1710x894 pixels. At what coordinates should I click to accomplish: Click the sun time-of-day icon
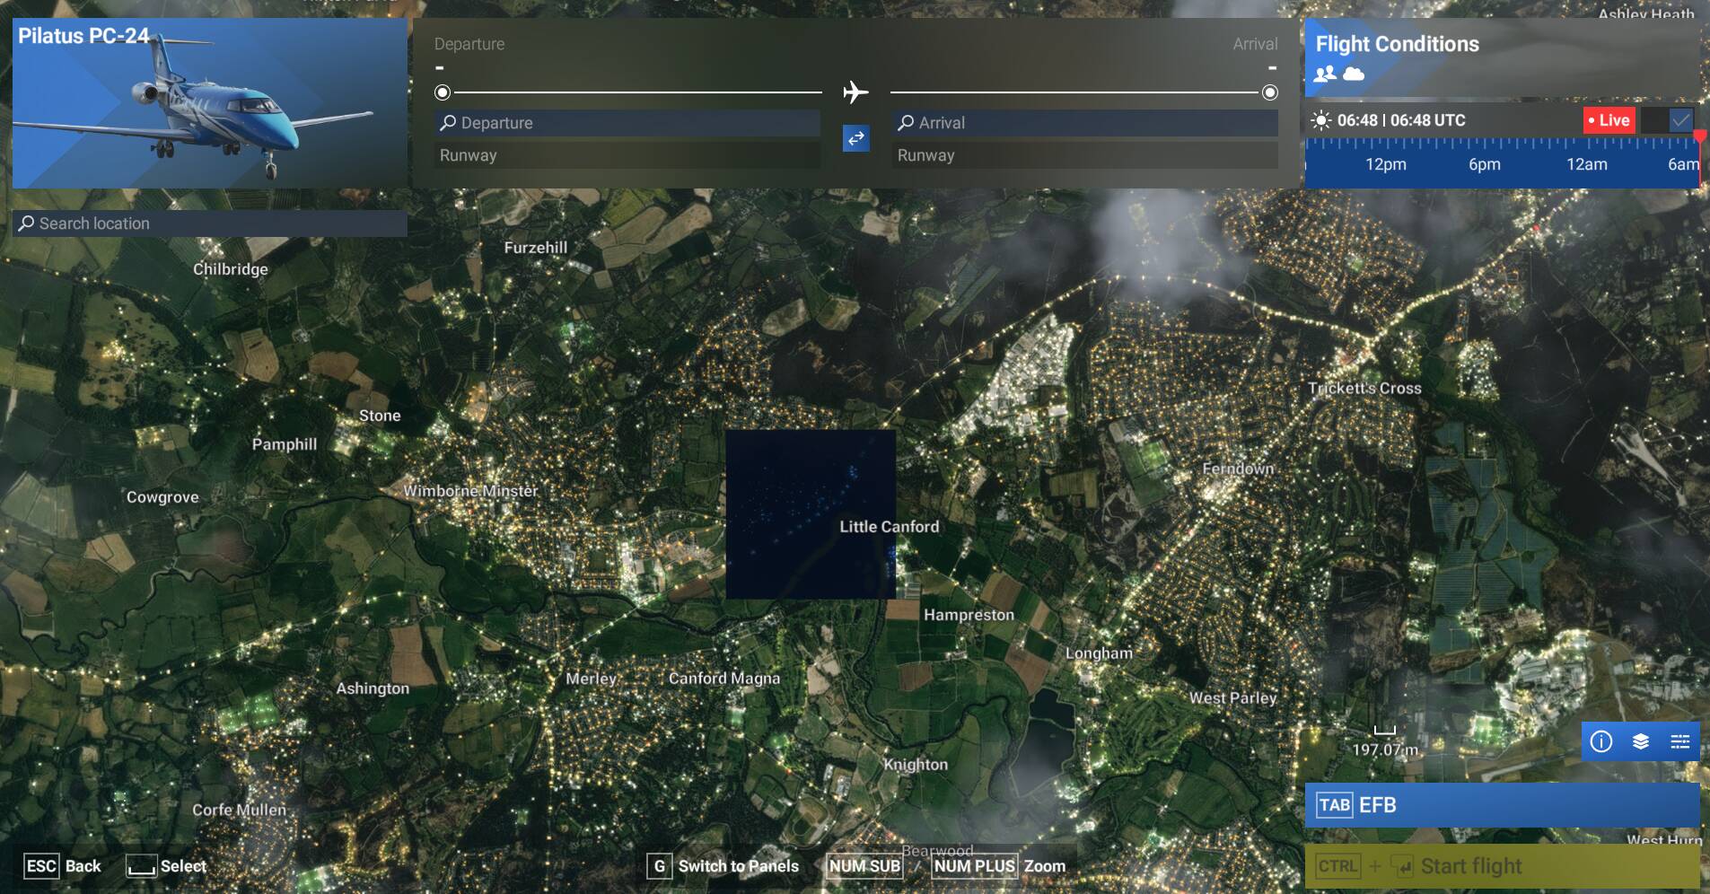pos(1320,120)
